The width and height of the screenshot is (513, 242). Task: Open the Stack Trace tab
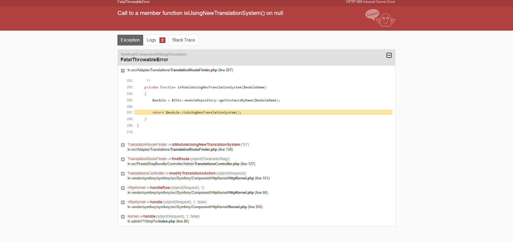[x=184, y=40]
